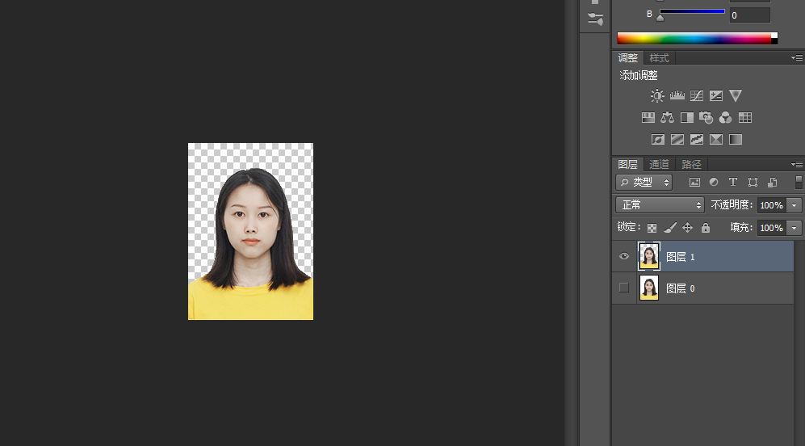Viewport: 805px width, 446px height.
Task: Add a Vibrance adjustment triangle icon
Action: pos(736,95)
